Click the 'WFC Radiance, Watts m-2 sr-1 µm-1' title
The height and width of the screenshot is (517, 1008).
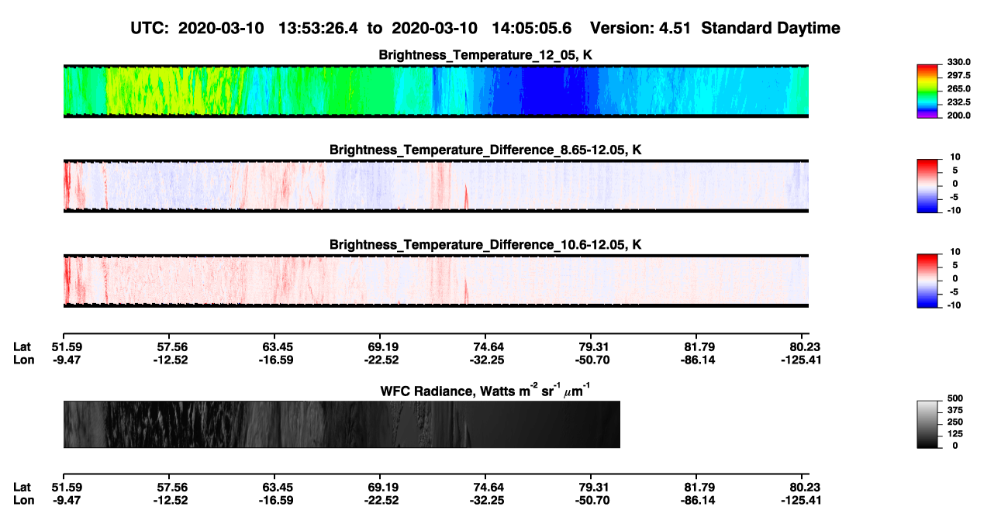click(485, 390)
